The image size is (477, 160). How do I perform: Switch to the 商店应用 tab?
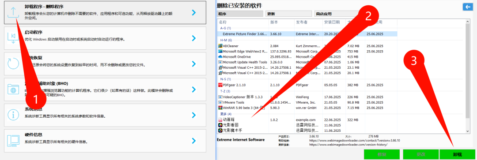tap(338, 14)
